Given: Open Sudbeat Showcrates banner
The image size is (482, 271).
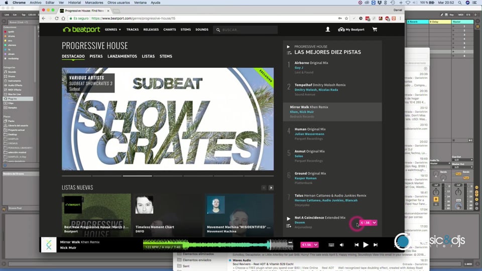Looking at the screenshot, I should [168, 119].
